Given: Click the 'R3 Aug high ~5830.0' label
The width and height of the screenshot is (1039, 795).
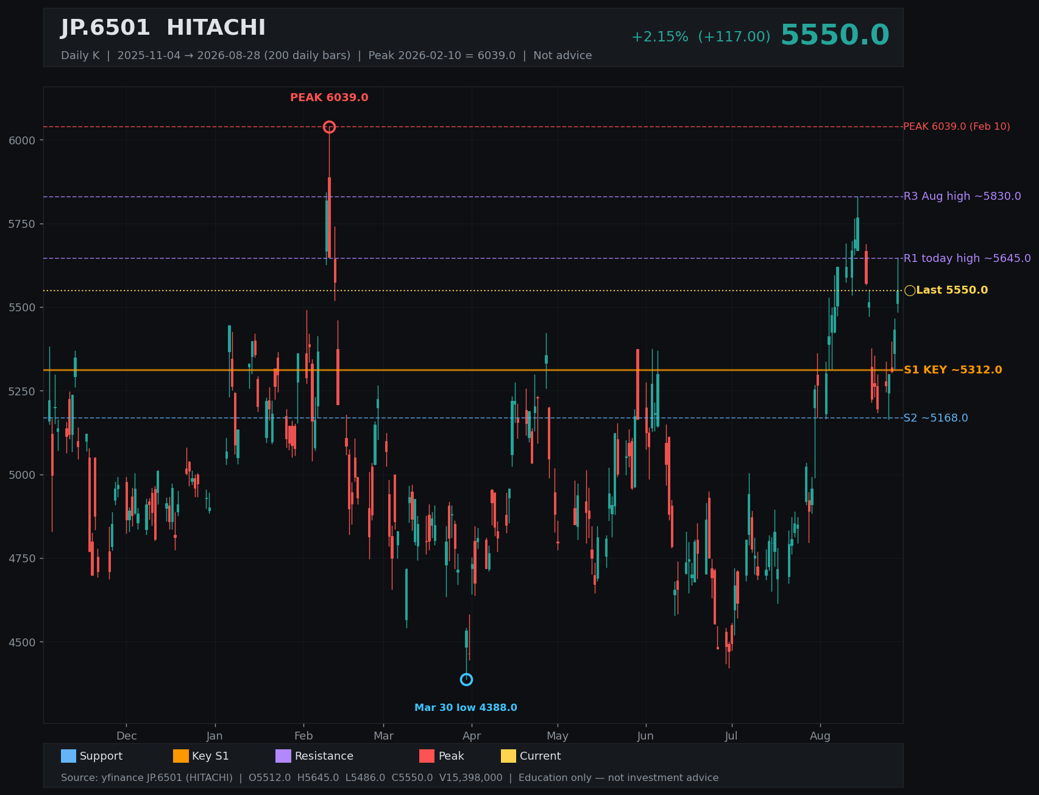Looking at the screenshot, I should [x=962, y=196].
